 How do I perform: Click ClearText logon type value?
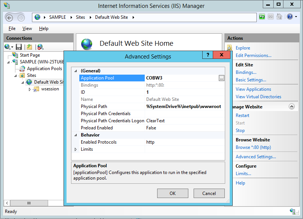click(x=185, y=121)
